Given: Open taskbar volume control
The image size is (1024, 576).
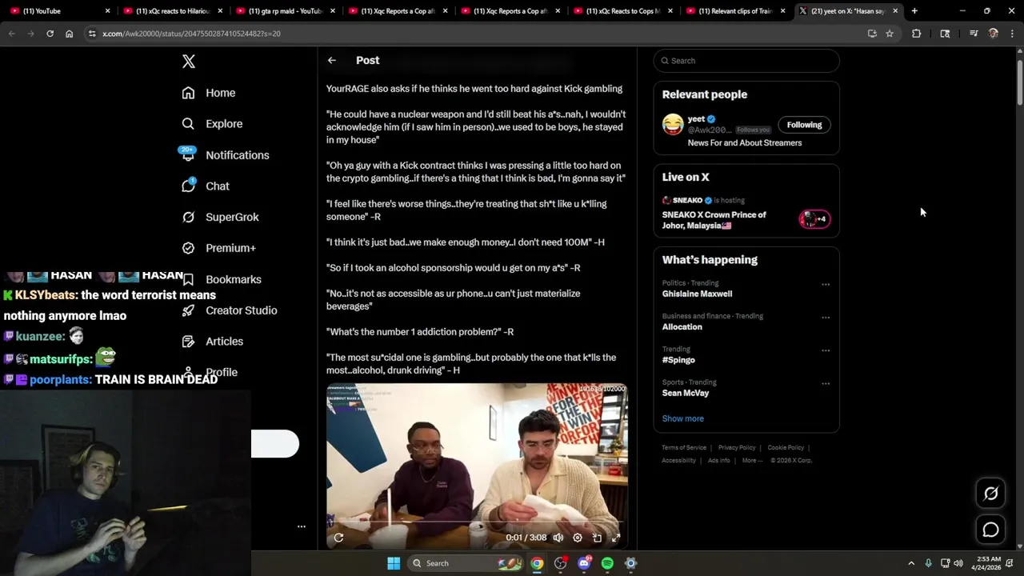Looking at the screenshot, I should (958, 563).
